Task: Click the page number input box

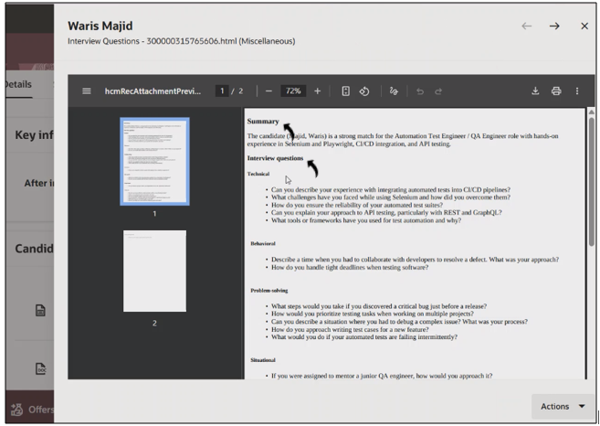Action: 222,91
